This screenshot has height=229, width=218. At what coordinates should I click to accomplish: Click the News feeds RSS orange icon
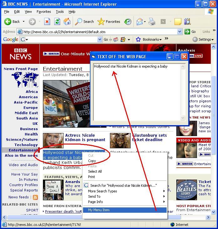point(35,197)
